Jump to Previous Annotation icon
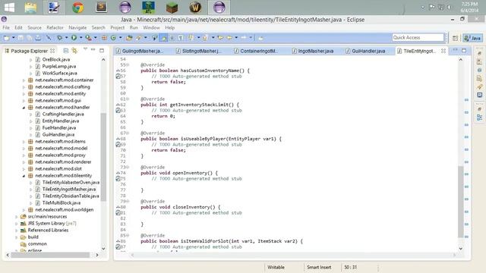The image size is (486, 273). [x=205, y=38]
